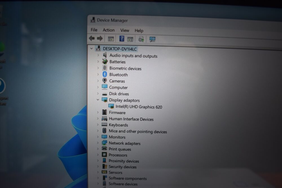Select the Security devices label
282x188 pixels.
pyautogui.click(x=122, y=167)
